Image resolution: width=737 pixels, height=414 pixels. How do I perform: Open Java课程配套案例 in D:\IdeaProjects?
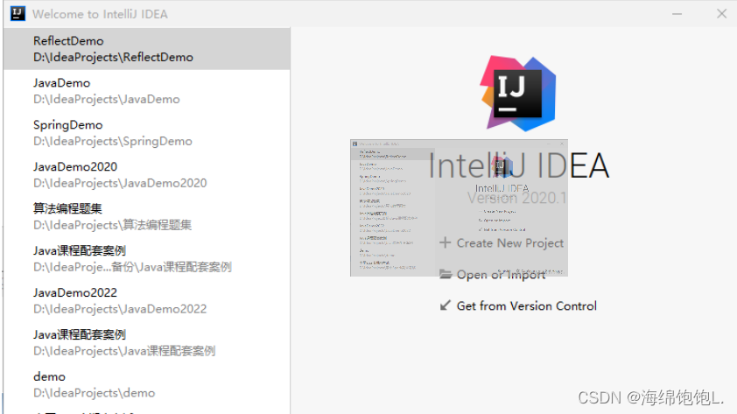(x=147, y=342)
